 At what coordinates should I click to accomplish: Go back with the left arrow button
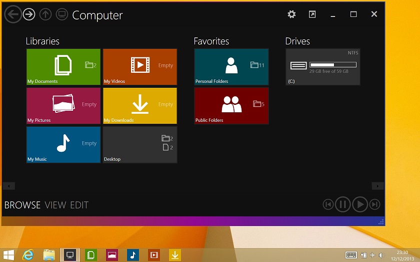(12, 14)
